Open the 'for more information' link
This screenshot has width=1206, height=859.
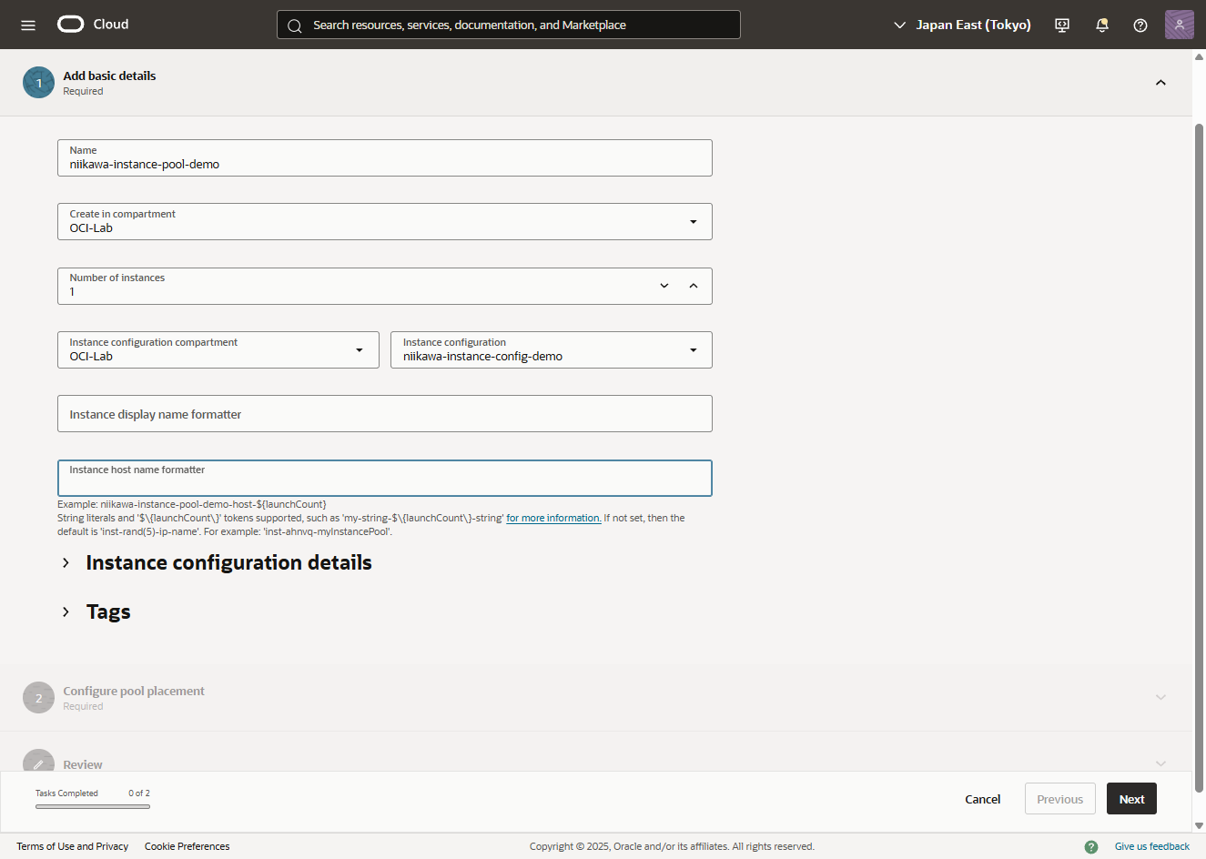click(553, 518)
